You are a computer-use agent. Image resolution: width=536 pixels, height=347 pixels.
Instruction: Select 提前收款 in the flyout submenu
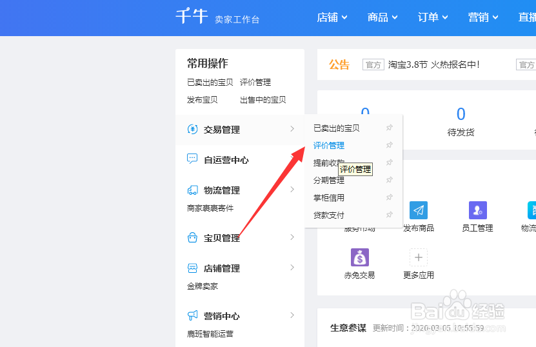[x=329, y=163]
